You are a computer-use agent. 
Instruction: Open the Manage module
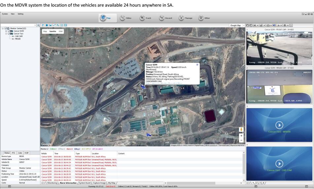tap(186, 18)
